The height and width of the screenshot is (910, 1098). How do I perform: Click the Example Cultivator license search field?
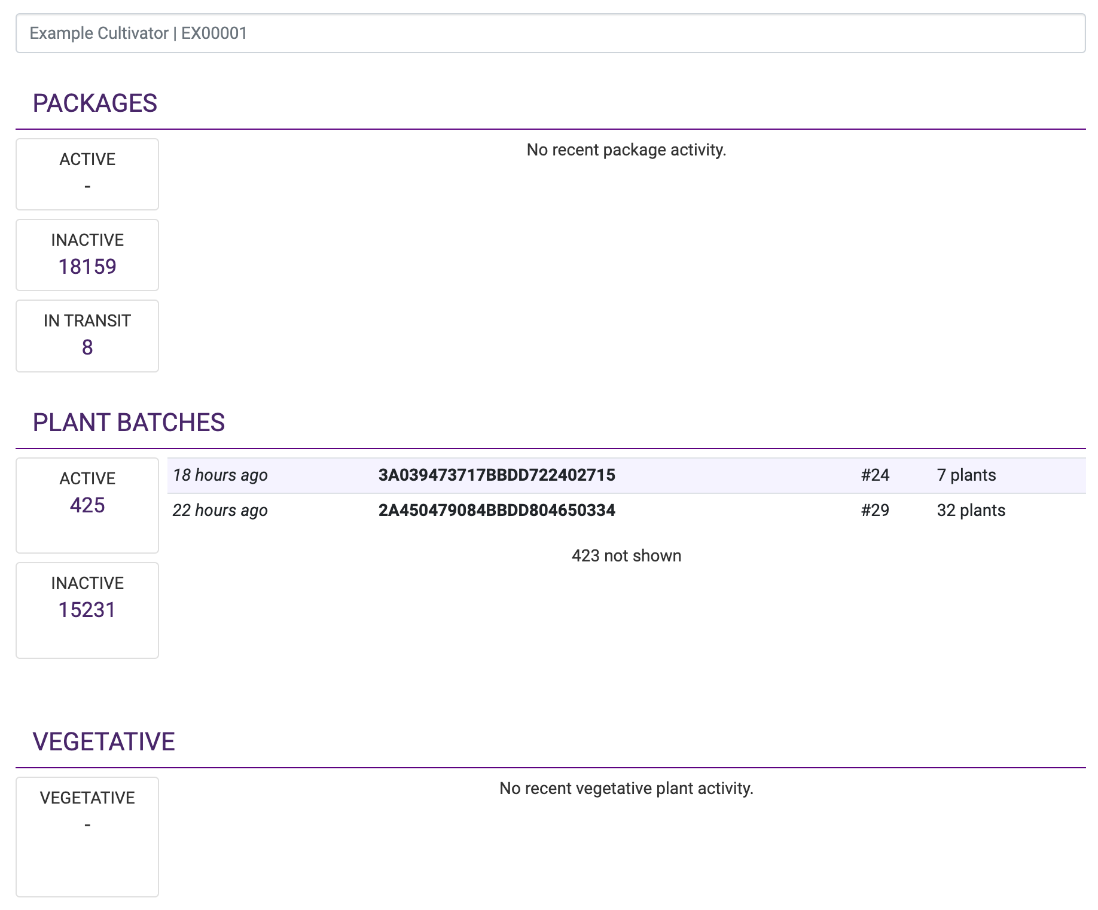point(550,33)
